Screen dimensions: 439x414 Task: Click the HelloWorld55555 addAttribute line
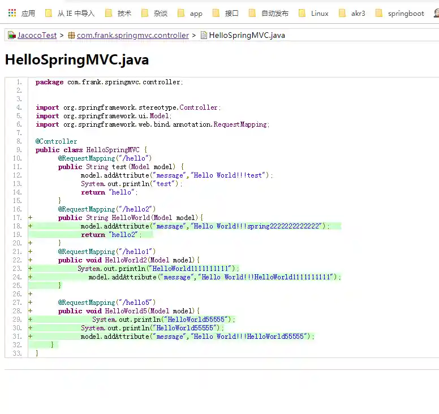tap(197, 337)
